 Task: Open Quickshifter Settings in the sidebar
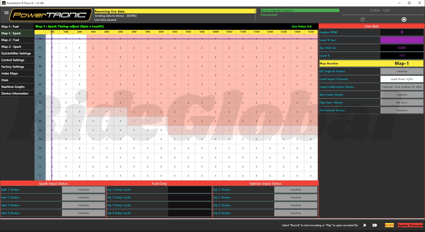click(17, 53)
